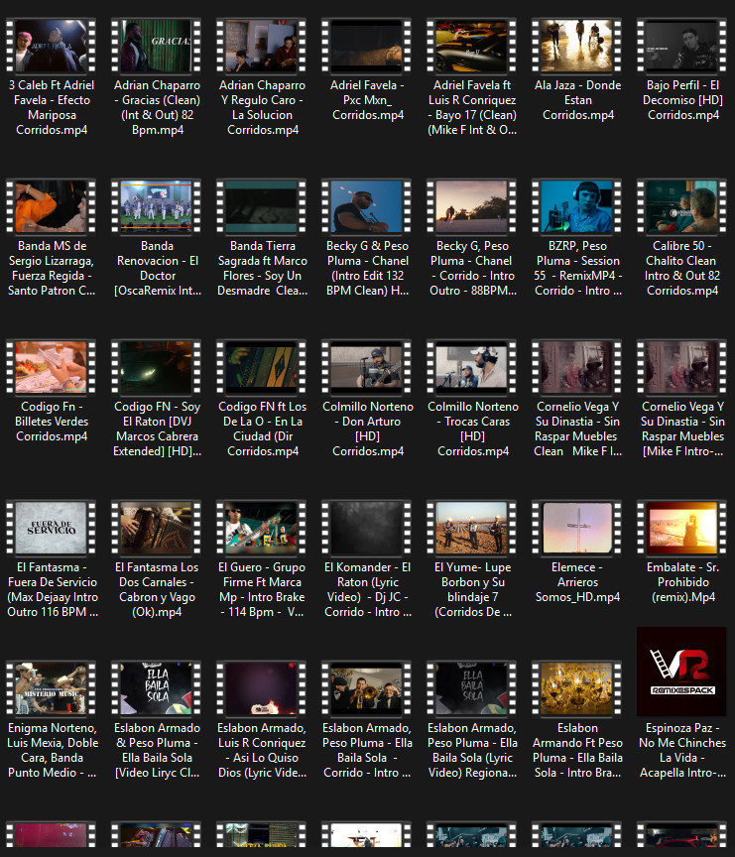The height and width of the screenshot is (857, 735).
Task: Select Elemece - Arrieros Somos thumbnail
Action: point(577,528)
